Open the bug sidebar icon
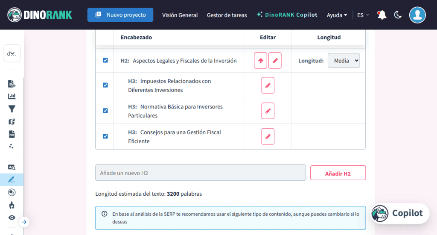This screenshot has height=235, width=437. pyautogui.click(x=12, y=205)
